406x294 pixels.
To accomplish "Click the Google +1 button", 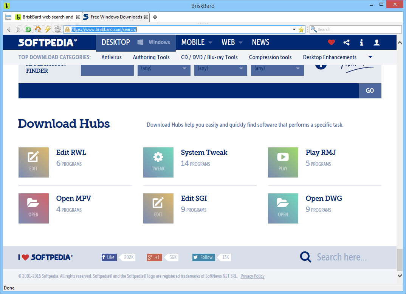I will point(154,257).
